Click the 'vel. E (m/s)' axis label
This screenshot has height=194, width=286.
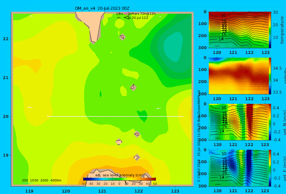tap(284, 169)
